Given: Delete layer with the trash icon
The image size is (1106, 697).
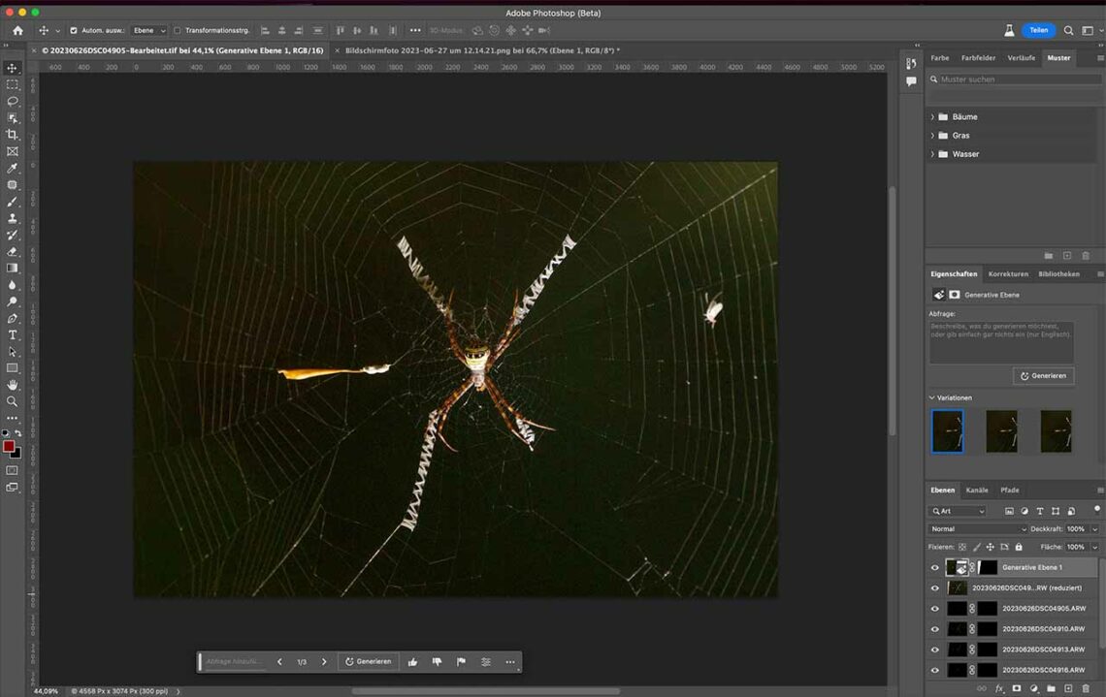Looking at the screenshot, I should [x=1086, y=689].
